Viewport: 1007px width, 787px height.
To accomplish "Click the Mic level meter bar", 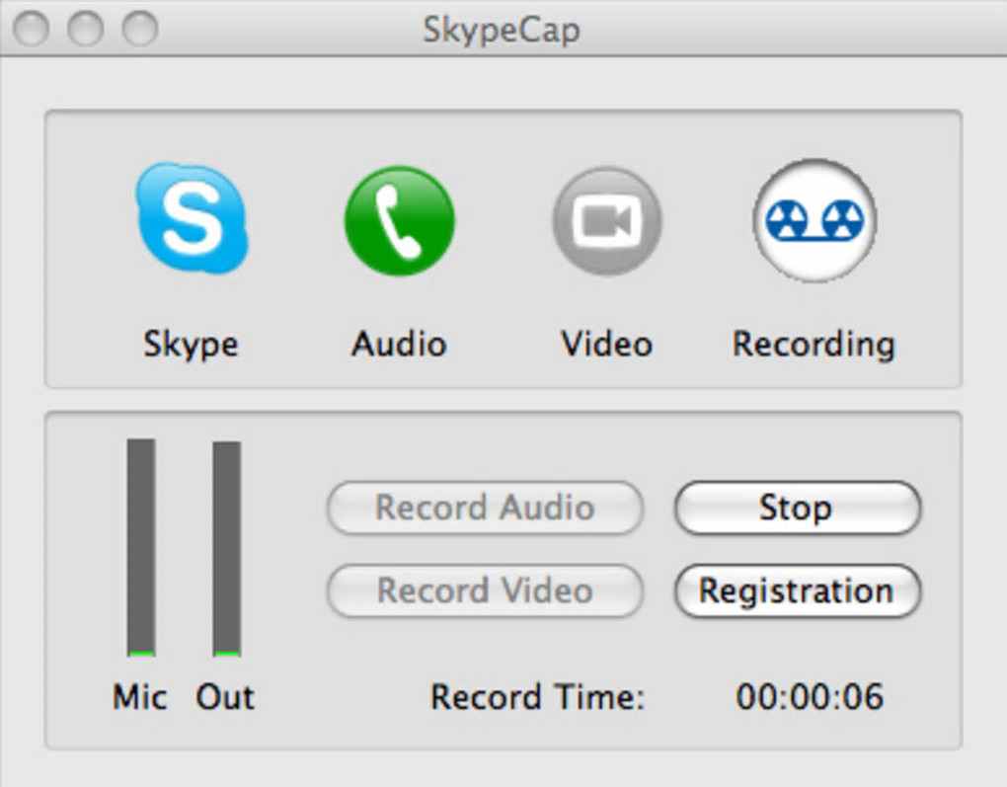I will tap(141, 548).
